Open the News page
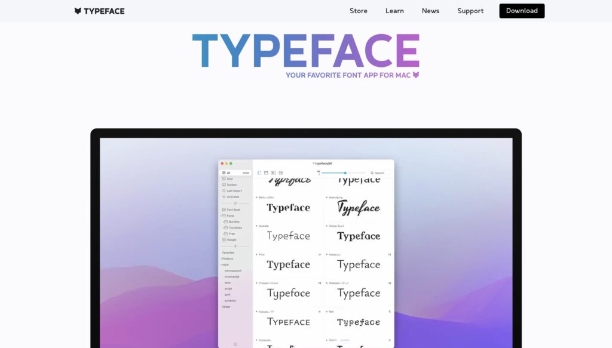This screenshot has height=348, width=612. click(x=430, y=11)
